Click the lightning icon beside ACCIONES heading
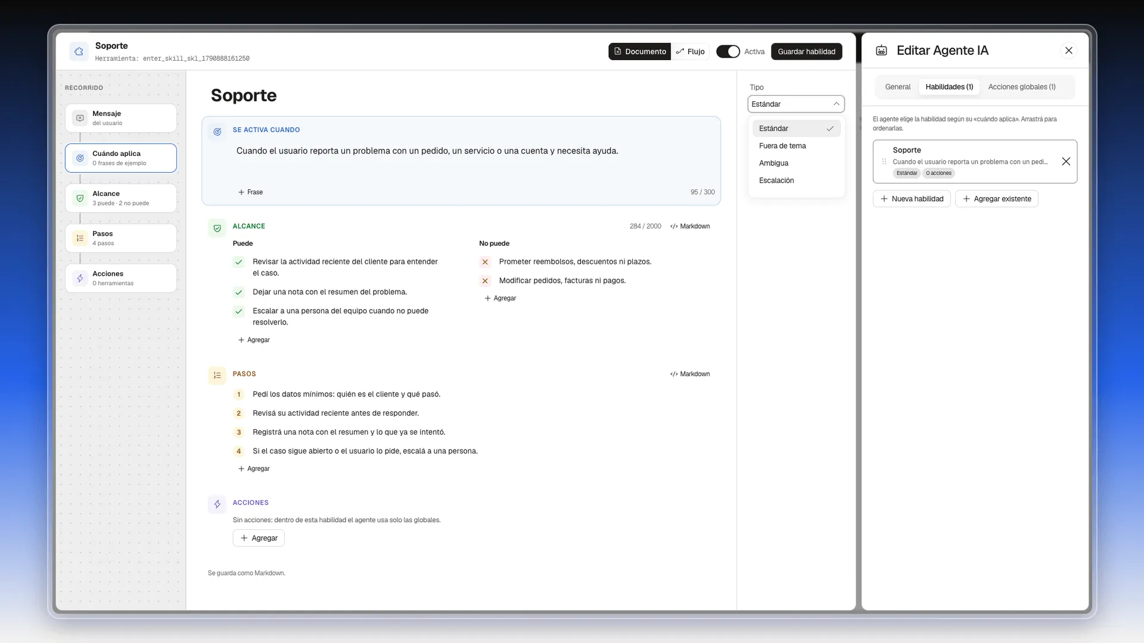Viewport: 1144px width, 643px height. (x=217, y=504)
